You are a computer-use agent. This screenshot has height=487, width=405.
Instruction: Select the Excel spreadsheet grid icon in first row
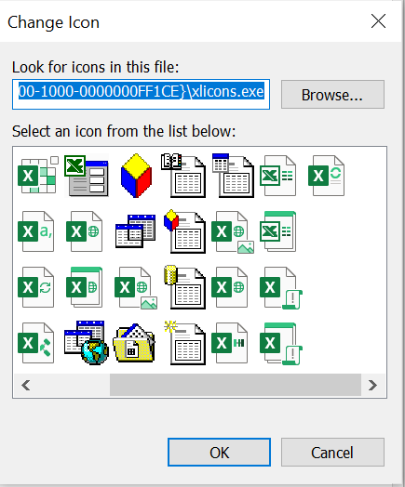pos(38,176)
